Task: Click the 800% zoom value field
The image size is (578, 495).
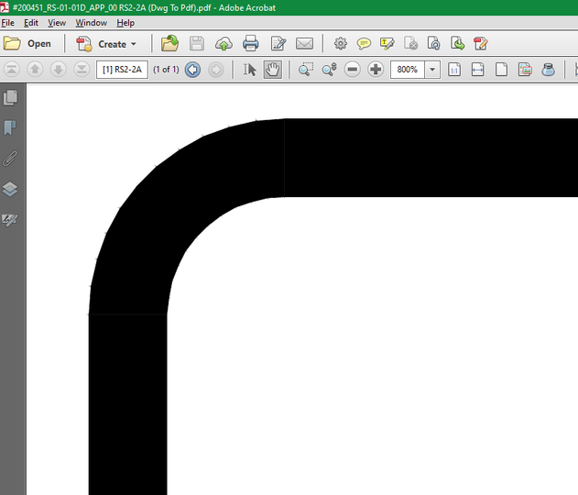Action: [408, 70]
